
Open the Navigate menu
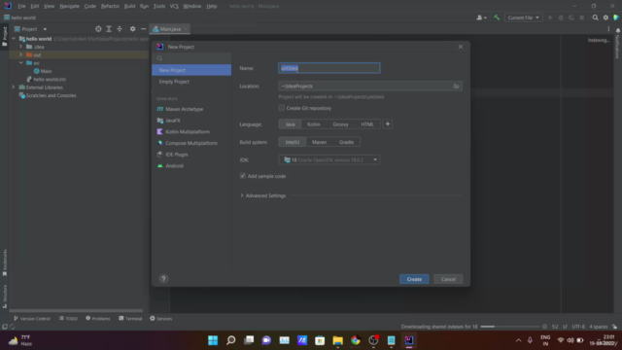[x=69, y=6]
